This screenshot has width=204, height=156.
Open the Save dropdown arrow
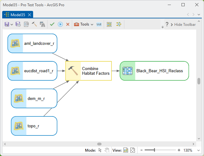12,25
